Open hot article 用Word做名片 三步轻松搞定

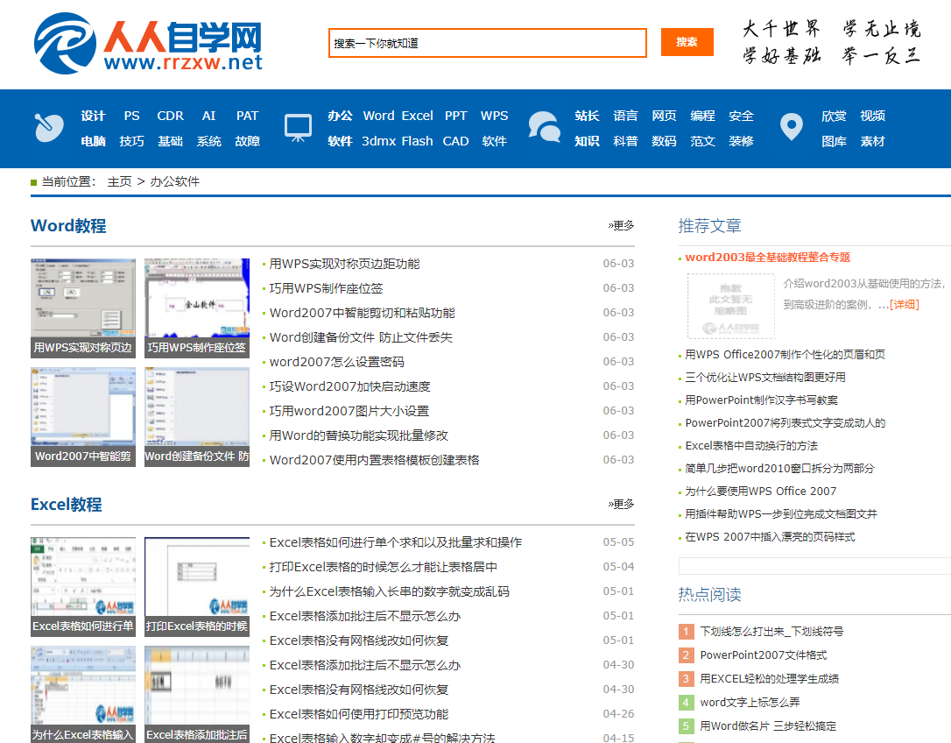point(768,726)
